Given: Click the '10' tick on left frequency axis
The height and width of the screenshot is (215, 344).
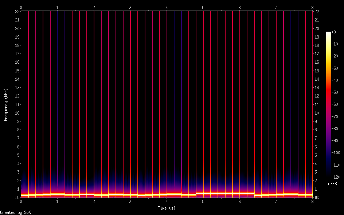Looking at the screenshot, I should [x=17, y=113].
